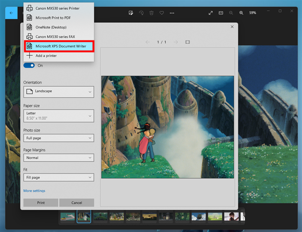Click the fit preview to window icon

187,42
